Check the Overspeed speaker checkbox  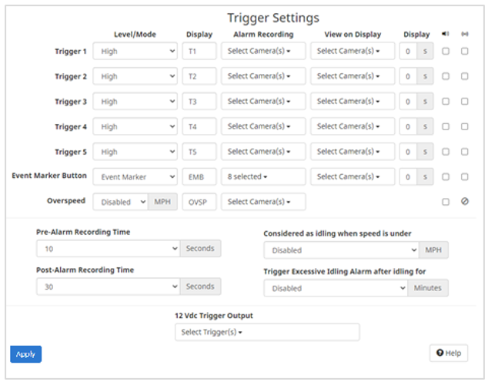pyautogui.click(x=446, y=202)
